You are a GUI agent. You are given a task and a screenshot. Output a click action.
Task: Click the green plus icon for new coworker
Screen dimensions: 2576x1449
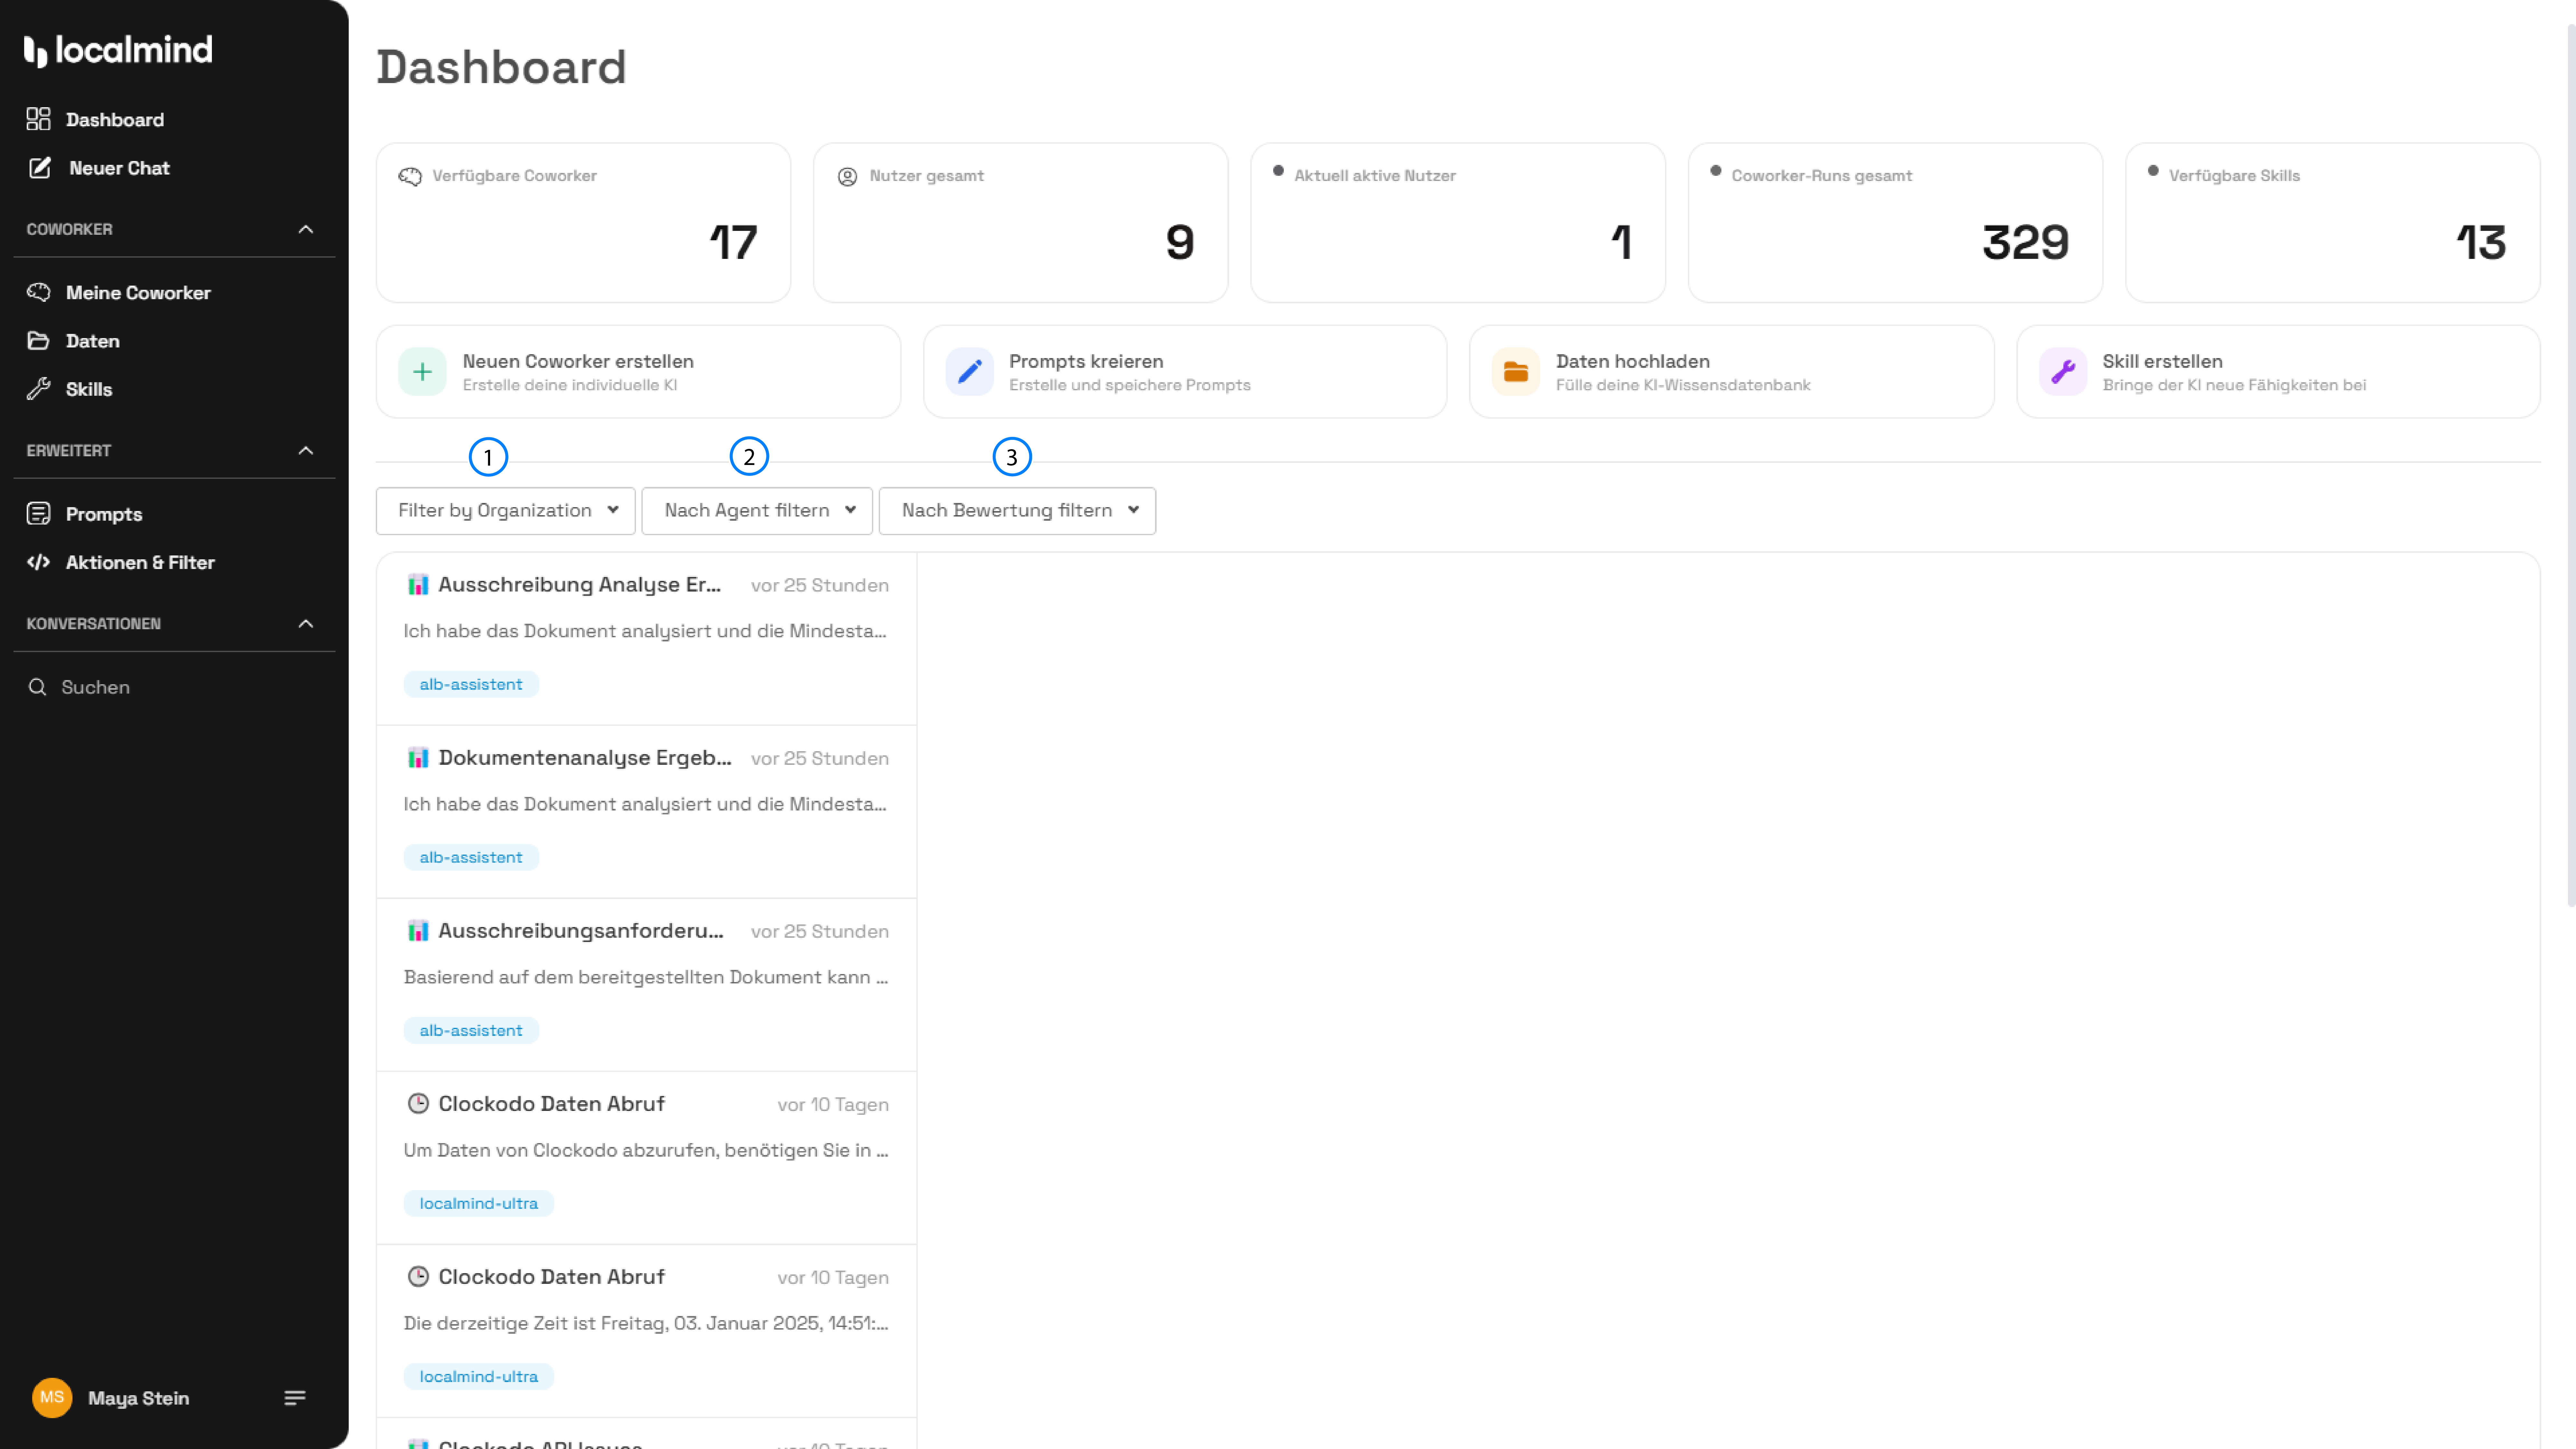[x=422, y=372]
